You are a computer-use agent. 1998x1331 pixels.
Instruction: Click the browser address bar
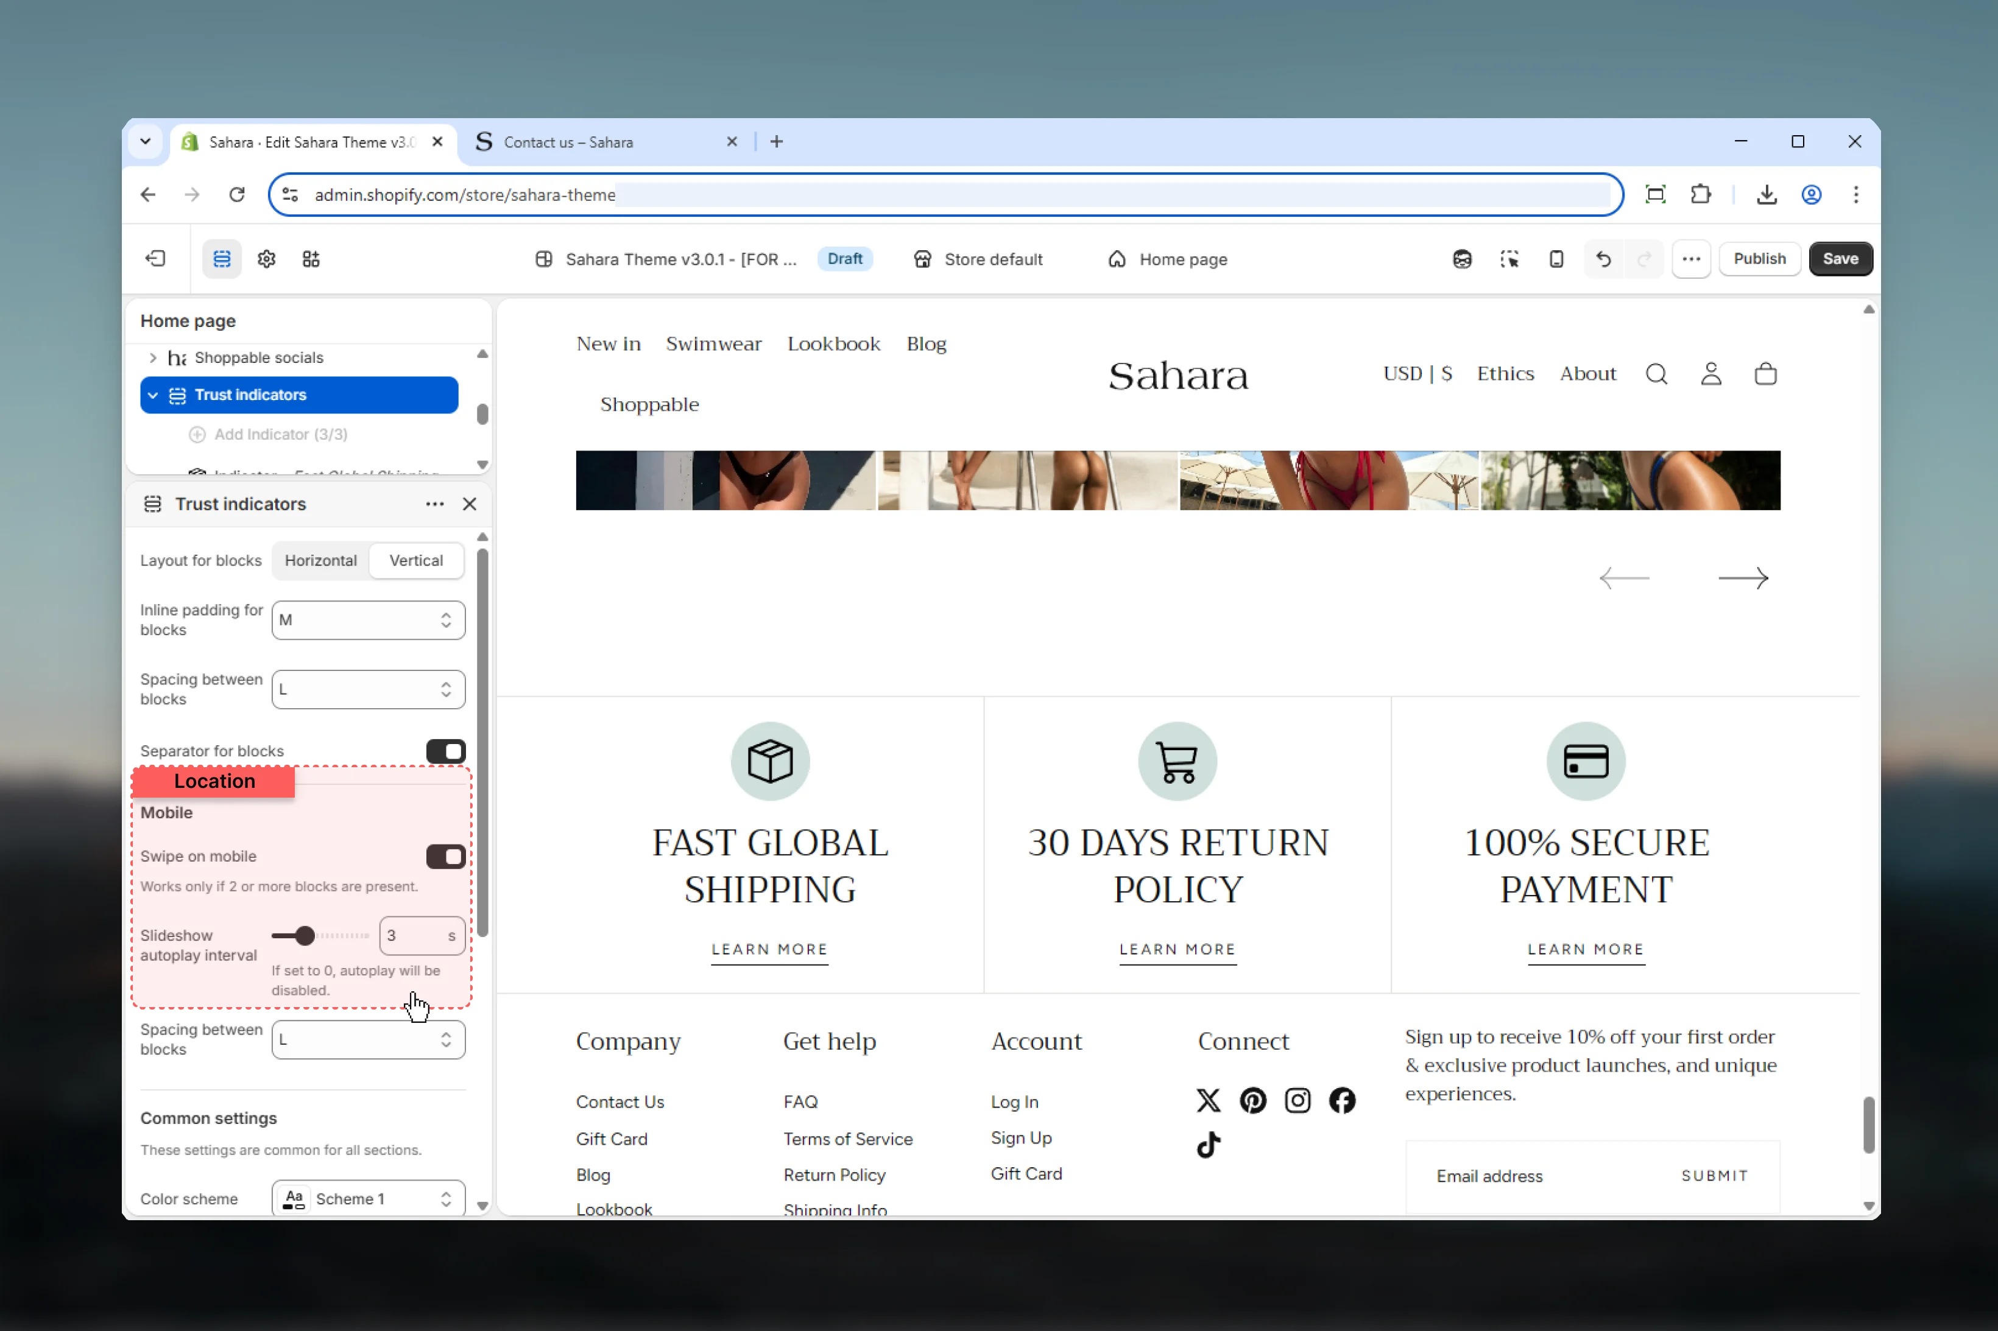pyautogui.click(x=946, y=194)
